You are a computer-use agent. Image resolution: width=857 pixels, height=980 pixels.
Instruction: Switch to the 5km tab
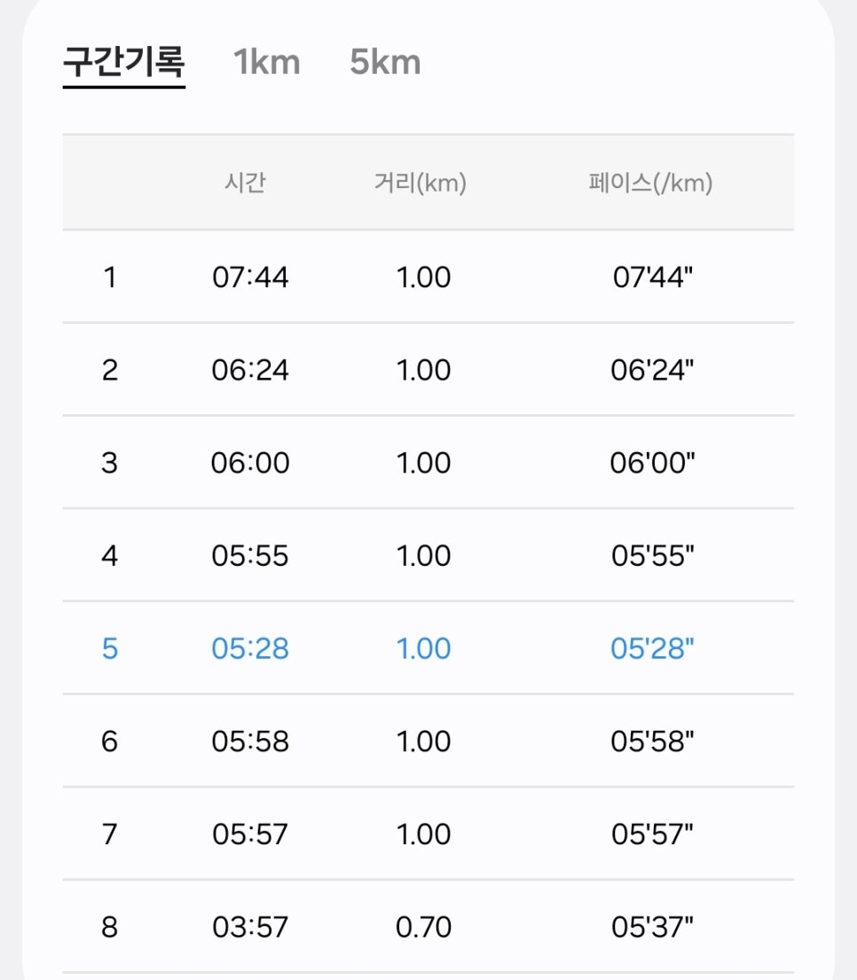(x=385, y=62)
